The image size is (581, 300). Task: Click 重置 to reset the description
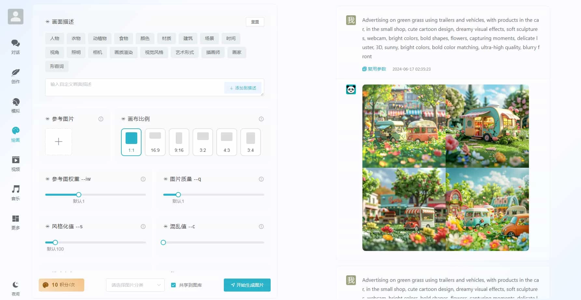pos(255,22)
